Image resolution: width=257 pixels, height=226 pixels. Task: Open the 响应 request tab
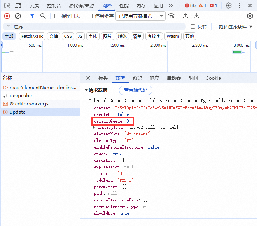pos(154,78)
